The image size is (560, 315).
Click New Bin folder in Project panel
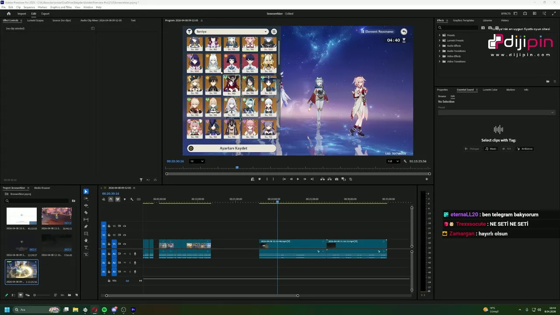pos(69,295)
